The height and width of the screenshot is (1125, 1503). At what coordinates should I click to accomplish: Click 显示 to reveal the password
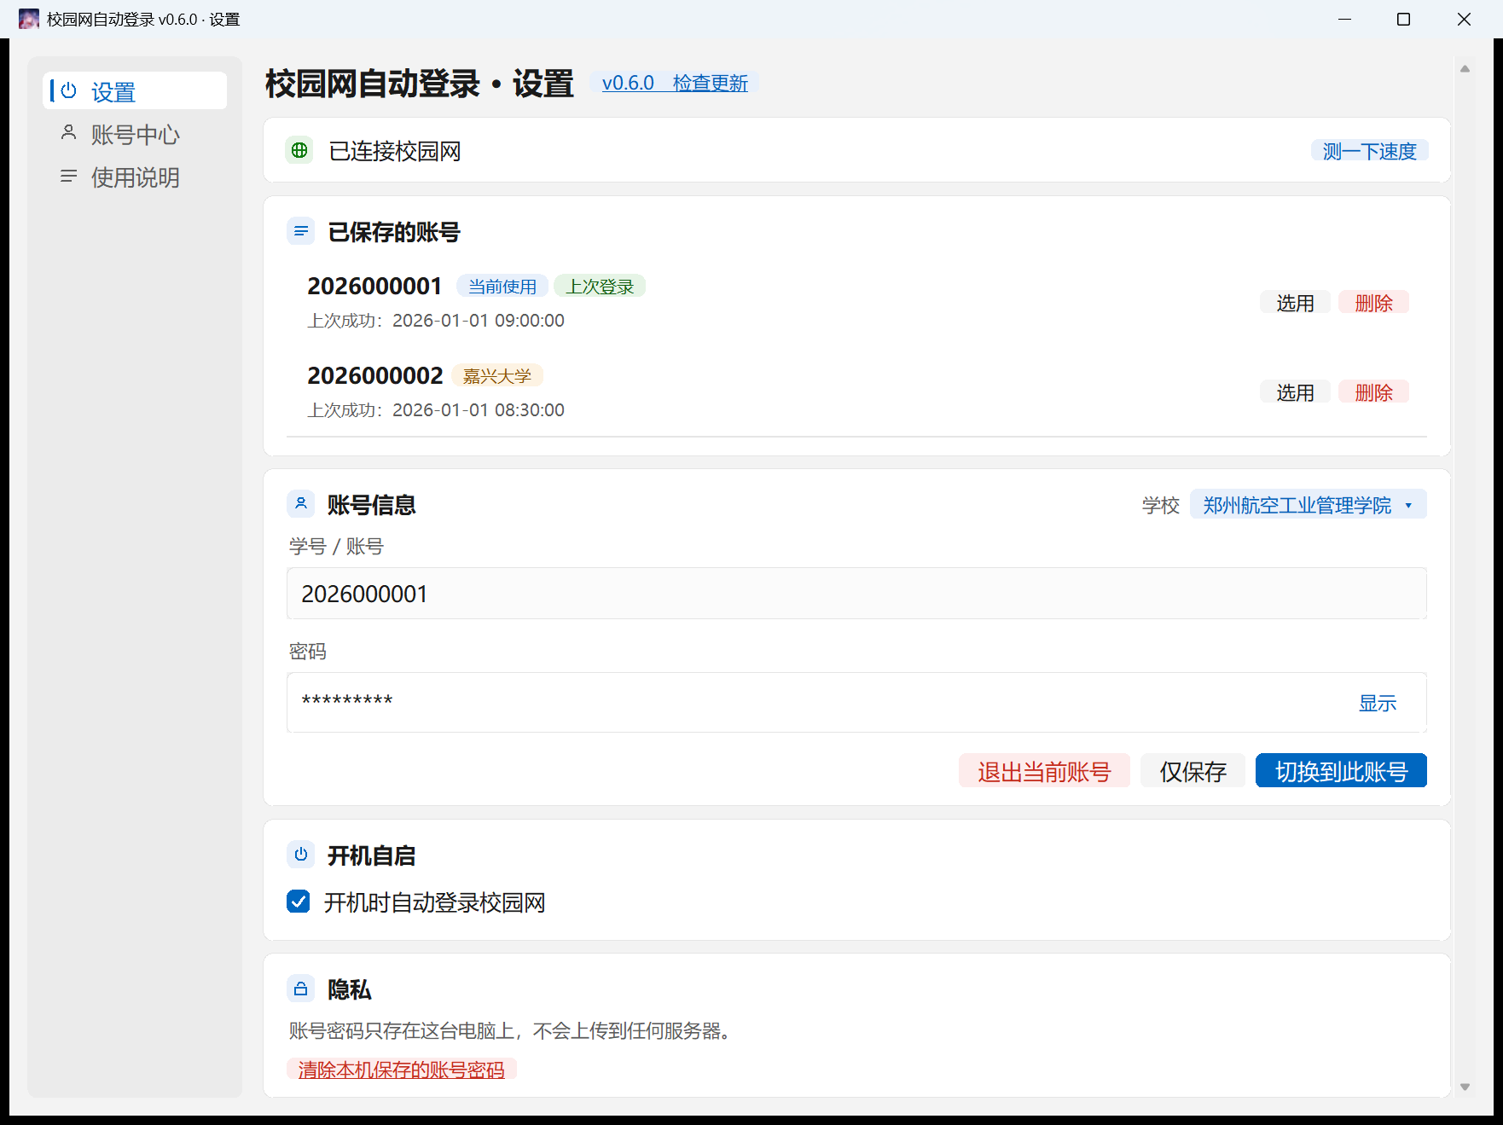1378,703
